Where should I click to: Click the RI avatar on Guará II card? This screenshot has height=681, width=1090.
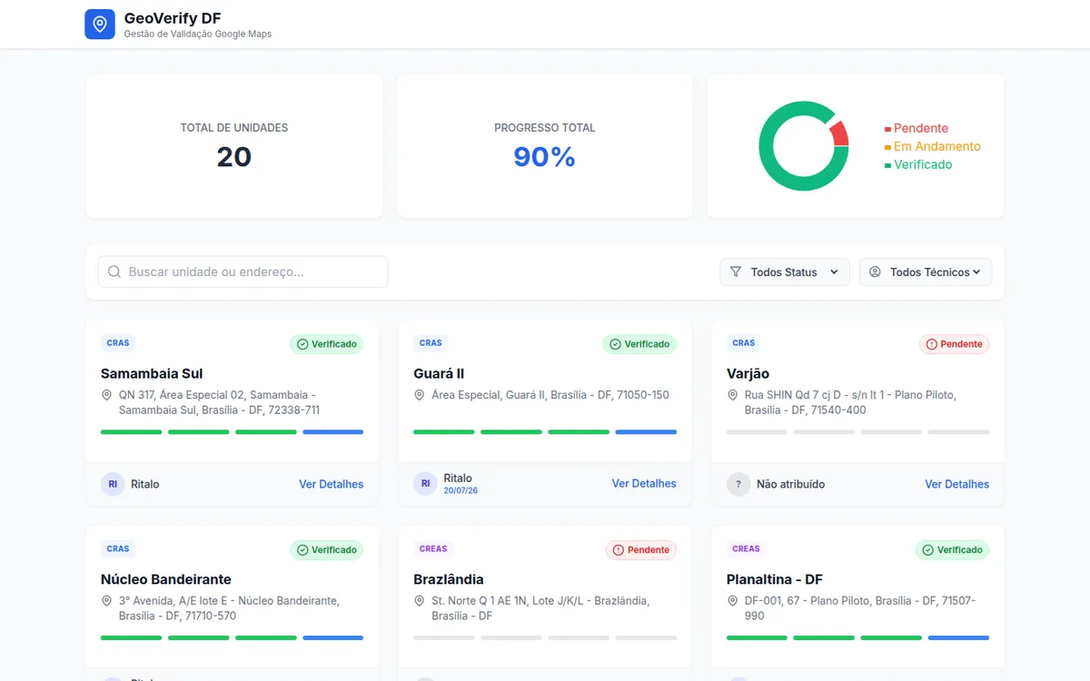click(425, 484)
